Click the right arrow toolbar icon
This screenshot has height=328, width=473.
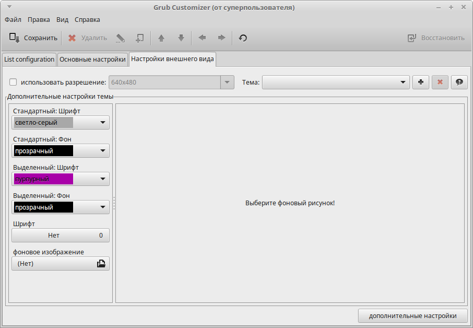pos(222,38)
